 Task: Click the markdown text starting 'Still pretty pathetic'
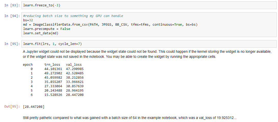pyautogui.click(x=130, y=118)
